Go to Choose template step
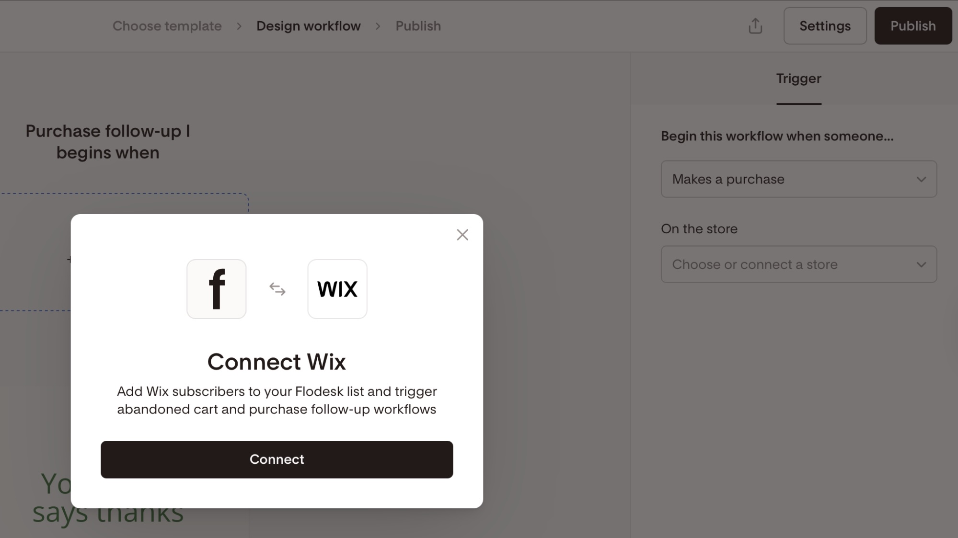The image size is (958, 538). (167, 26)
